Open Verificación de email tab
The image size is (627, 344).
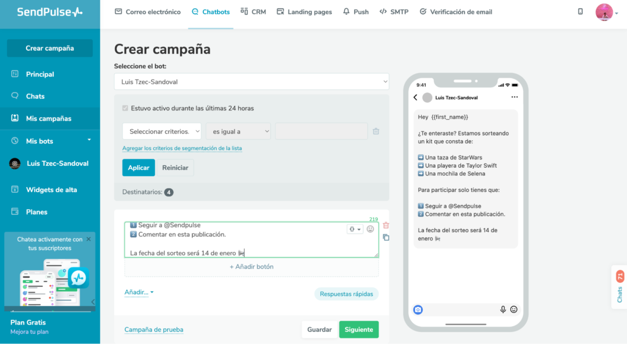coord(456,12)
